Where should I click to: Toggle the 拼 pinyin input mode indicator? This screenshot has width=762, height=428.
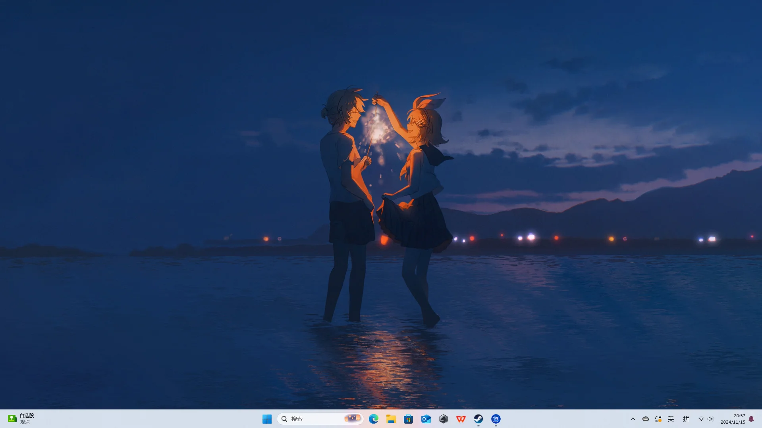pos(686,419)
